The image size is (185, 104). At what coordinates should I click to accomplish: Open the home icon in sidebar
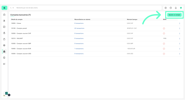click(x=4, y=15)
